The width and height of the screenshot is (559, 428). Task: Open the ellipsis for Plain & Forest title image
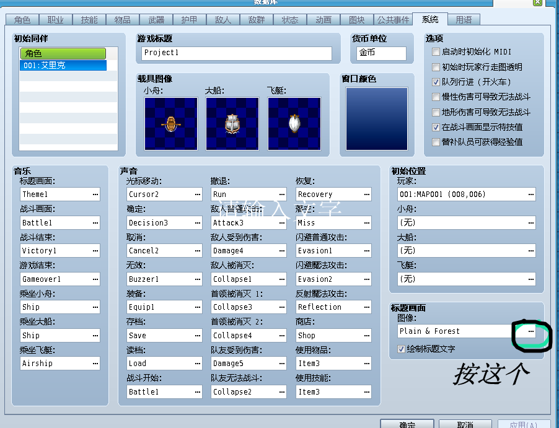point(531,331)
